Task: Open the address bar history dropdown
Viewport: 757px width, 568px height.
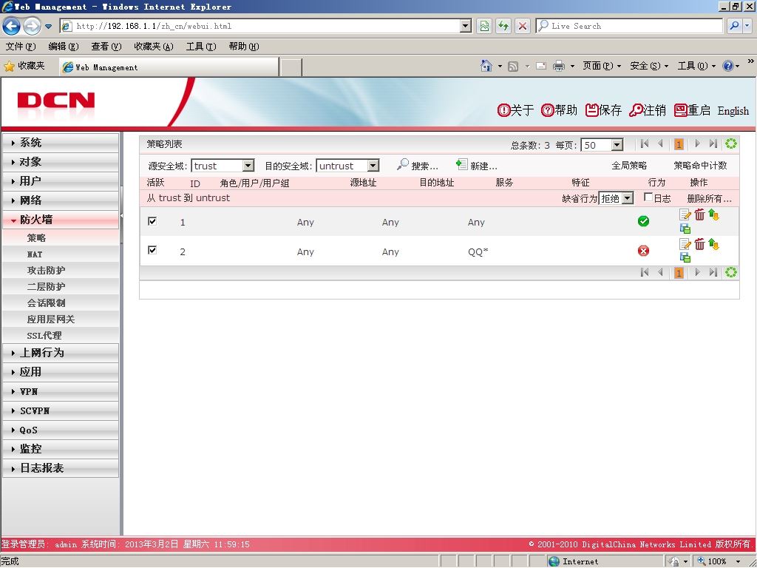Action: point(466,26)
